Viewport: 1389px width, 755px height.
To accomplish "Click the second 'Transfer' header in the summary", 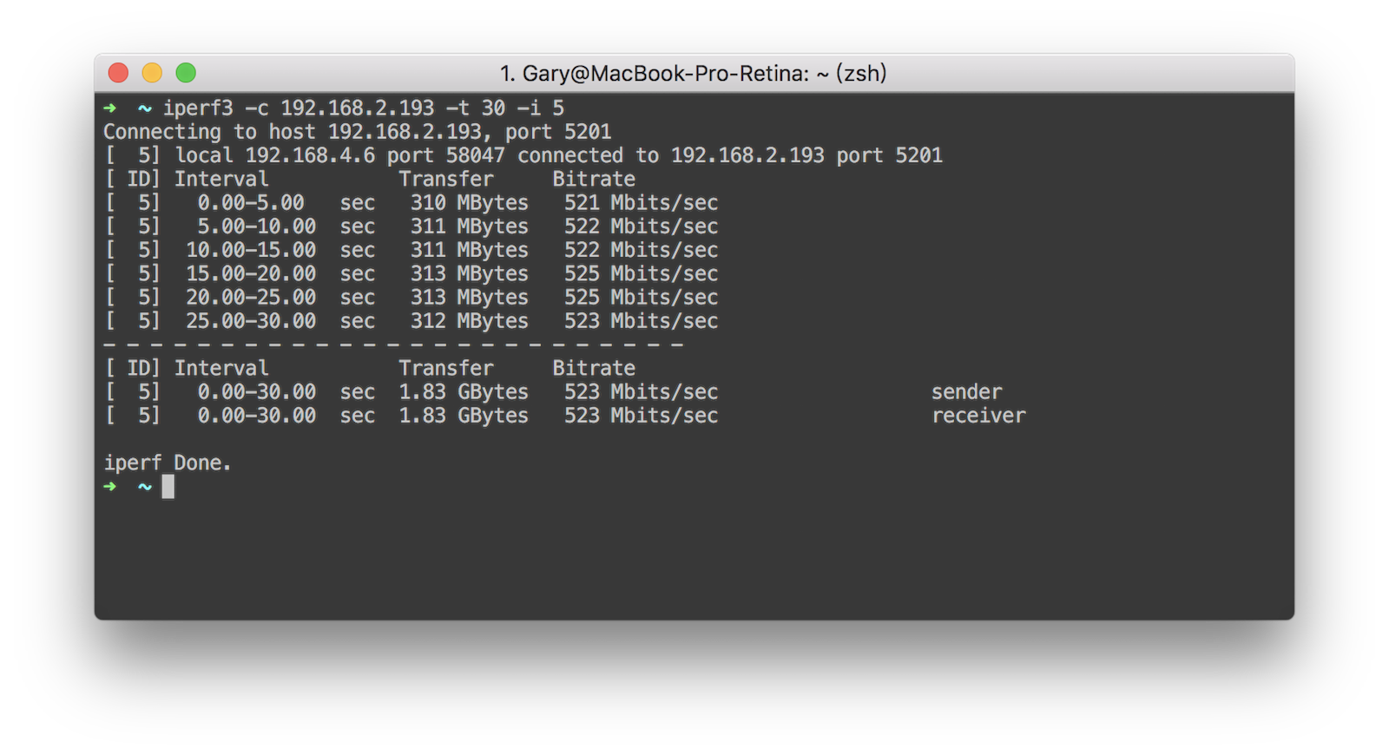I will (445, 369).
